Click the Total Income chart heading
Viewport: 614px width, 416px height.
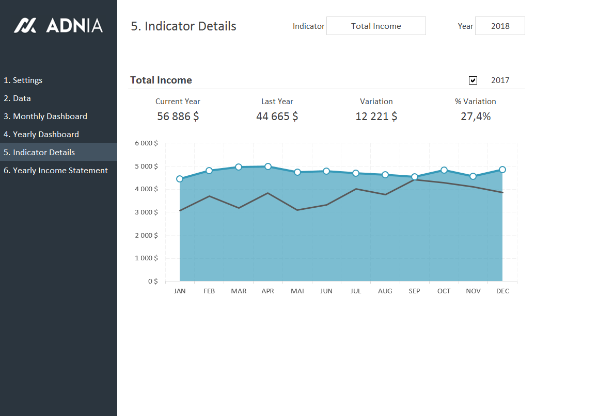coord(161,80)
